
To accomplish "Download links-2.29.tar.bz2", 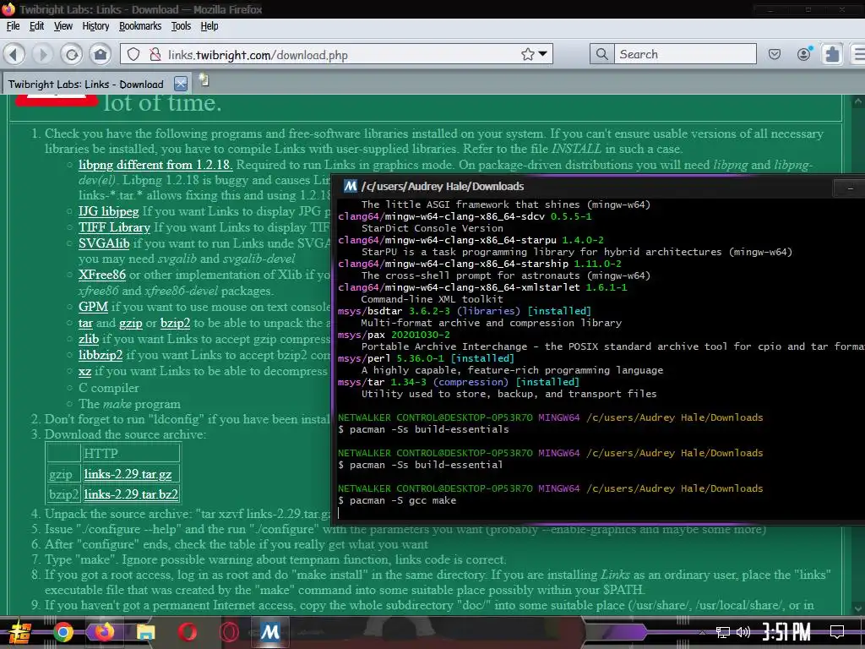I will (x=131, y=494).
